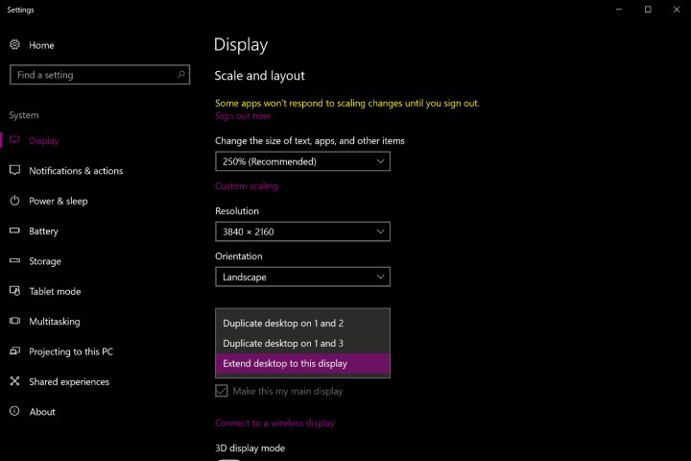Click the 'Sign out now' link
Image resolution: width=691 pixels, height=461 pixels.
pyautogui.click(x=242, y=116)
